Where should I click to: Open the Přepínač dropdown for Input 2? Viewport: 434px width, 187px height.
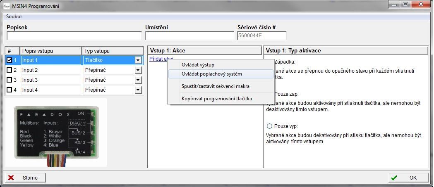[138, 71]
